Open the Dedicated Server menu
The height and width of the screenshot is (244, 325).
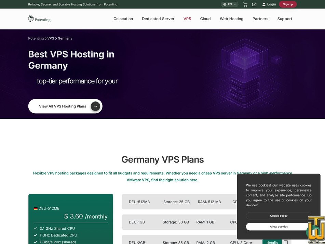click(x=158, y=19)
